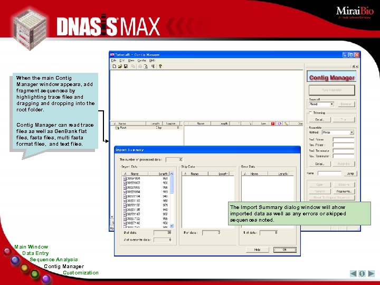Click the Print toolbar icon
Screen dimensions: 380x285
click(x=140, y=66)
